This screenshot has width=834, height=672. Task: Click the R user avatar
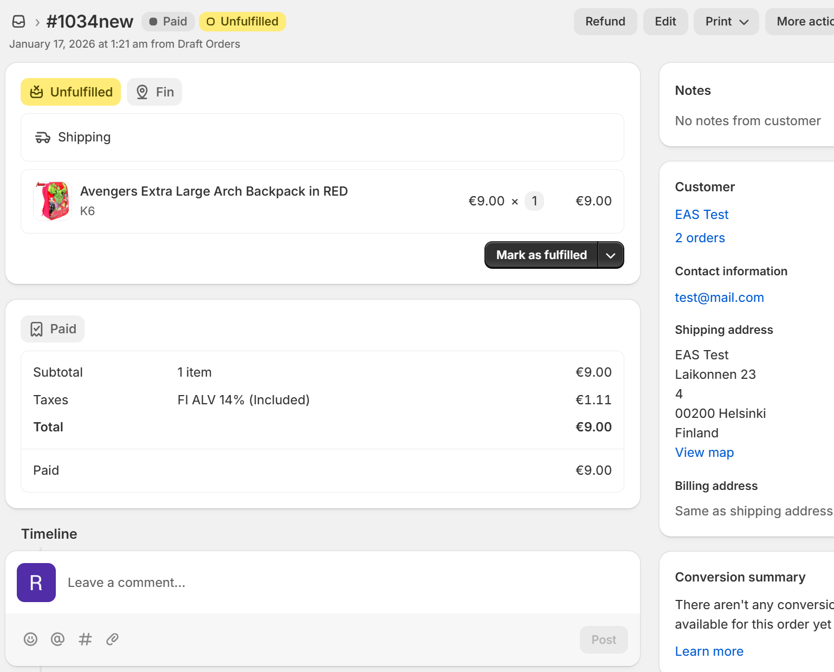coord(36,583)
